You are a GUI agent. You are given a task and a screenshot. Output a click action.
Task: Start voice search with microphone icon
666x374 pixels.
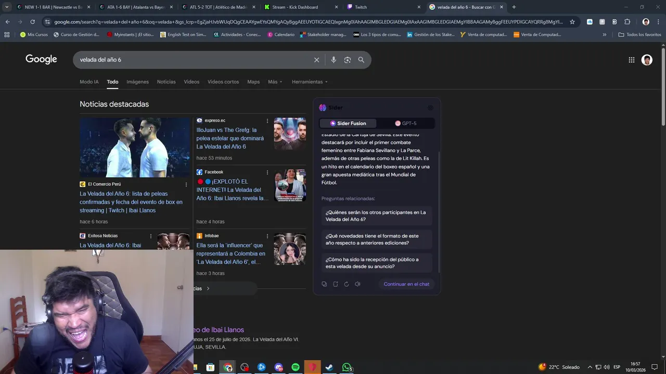[x=334, y=60]
